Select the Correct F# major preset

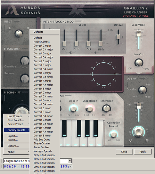45,69
